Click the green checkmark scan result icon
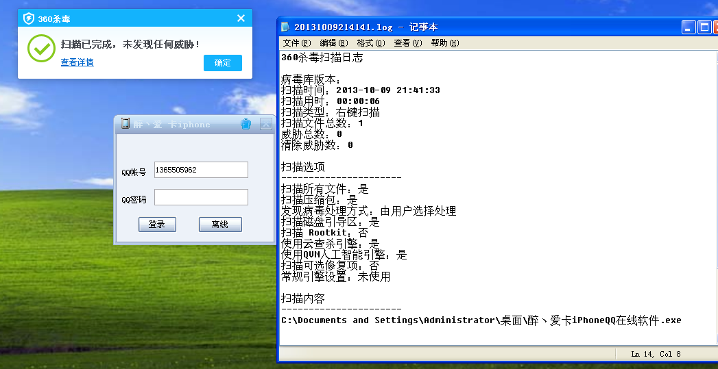 41,49
